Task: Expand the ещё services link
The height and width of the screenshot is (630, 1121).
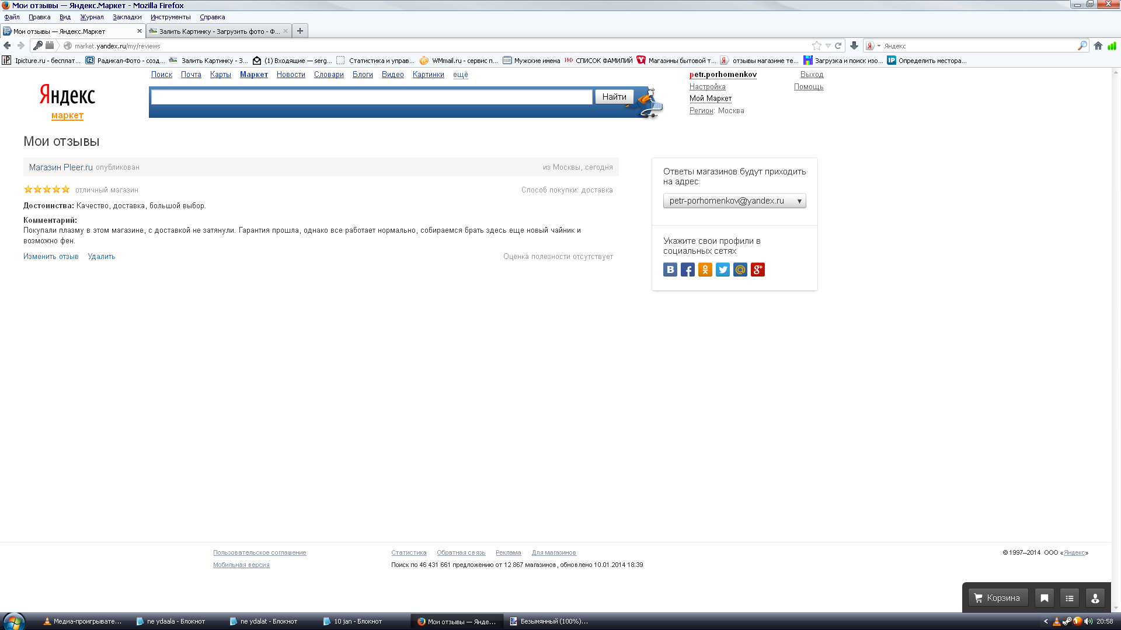Action: pos(460,75)
